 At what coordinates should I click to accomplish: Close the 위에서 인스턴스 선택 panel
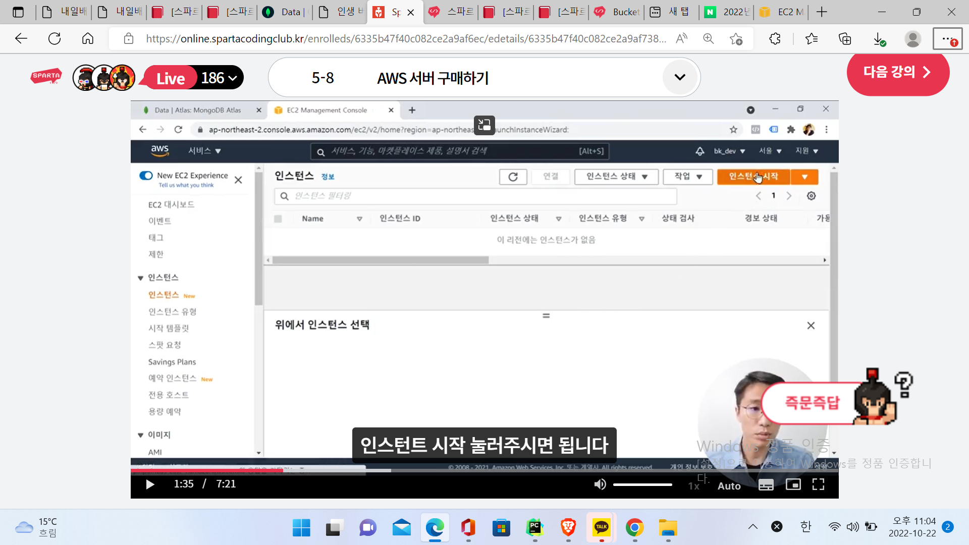pyautogui.click(x=811, y=325)
